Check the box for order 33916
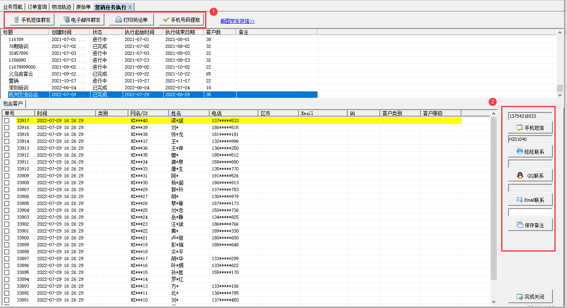The width and height of the screenshot is (567, 308). tap(7, 127)
